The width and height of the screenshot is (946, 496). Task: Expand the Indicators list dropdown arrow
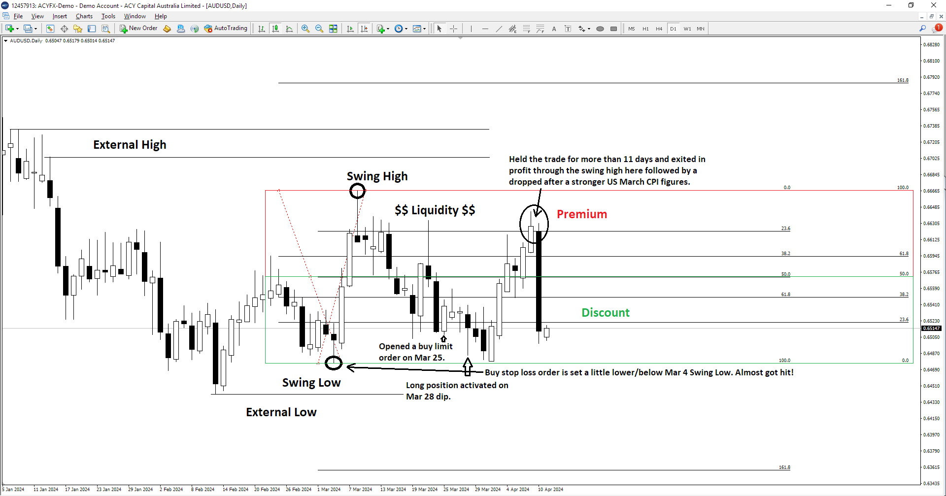point(388,29)
